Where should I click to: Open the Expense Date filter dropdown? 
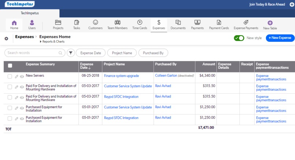(x=91, y=53)
